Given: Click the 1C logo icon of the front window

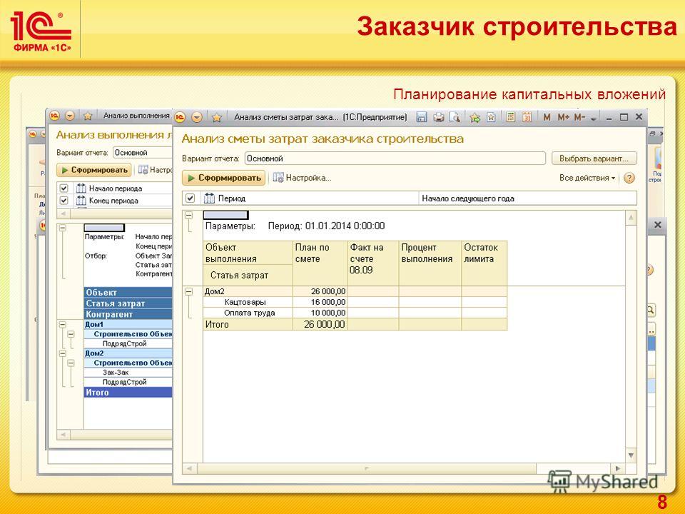Looking at the screenshot, I should coord(180,117).
